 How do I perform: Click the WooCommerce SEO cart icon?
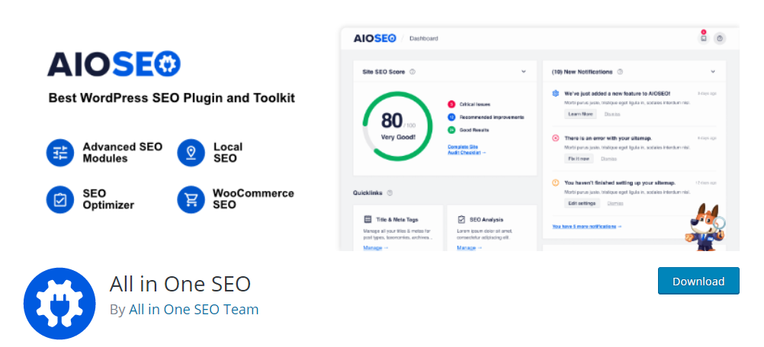pyautogui.click(x=191, y=199)
